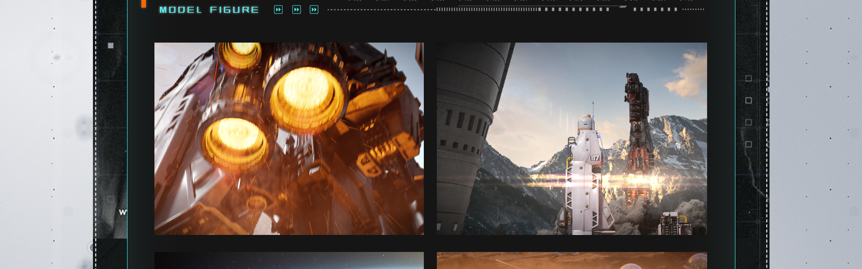Open the partially visible starry space image
The width and height of the screenshot is (862, 269).
289,260
